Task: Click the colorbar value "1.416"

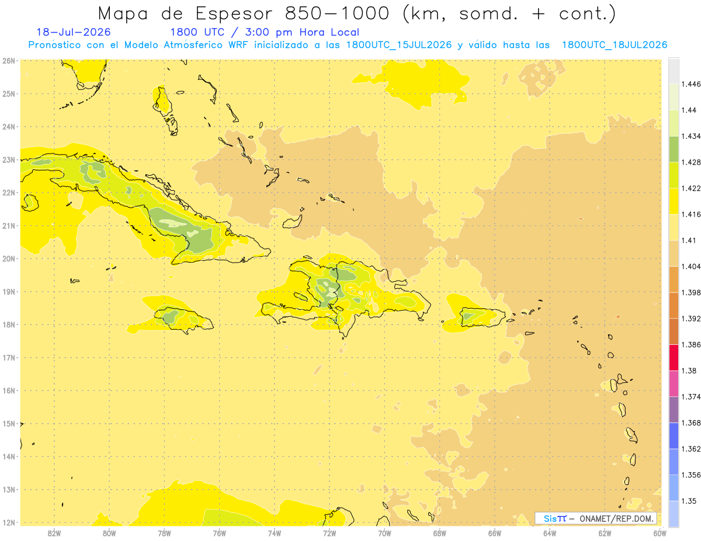Action: [690, 214]
